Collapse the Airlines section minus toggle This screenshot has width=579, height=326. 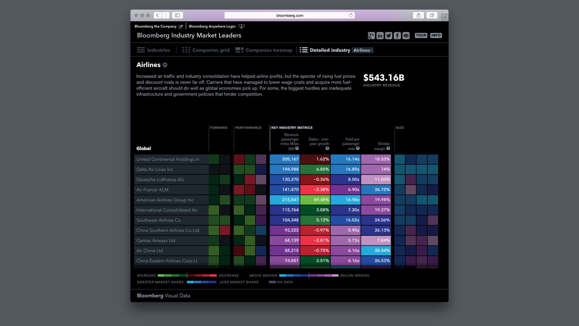coord(165,65)
